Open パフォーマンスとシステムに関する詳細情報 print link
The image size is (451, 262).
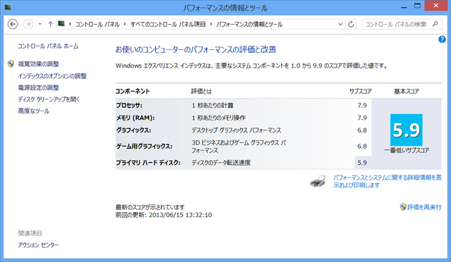click(387, 181)
